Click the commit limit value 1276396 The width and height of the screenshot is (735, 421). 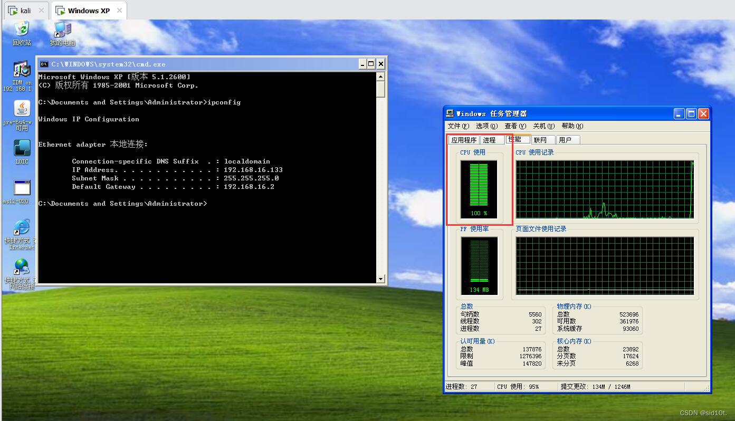tap(530, 356)
